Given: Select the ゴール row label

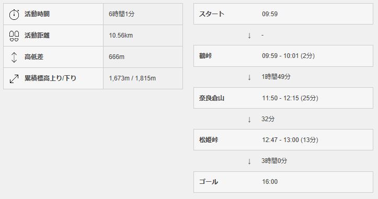Looking at the screenshot, I should coord(209,182).
